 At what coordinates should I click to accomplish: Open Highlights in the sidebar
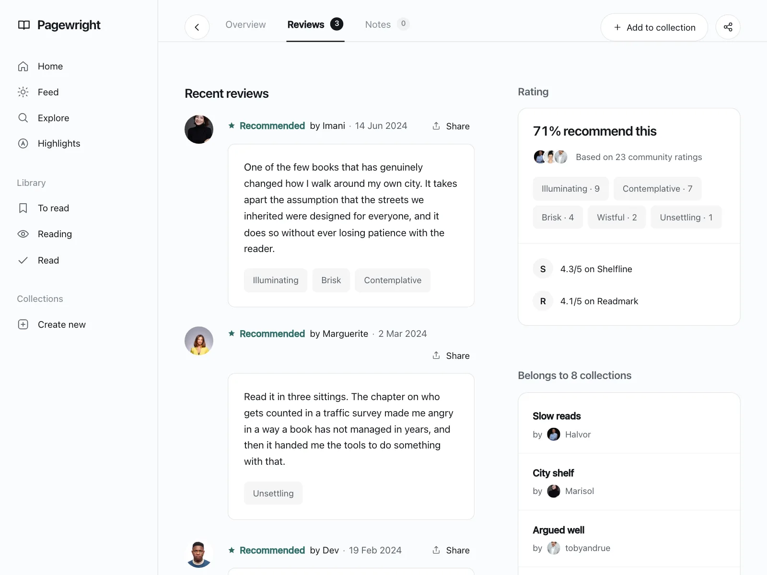click(49, 144)
